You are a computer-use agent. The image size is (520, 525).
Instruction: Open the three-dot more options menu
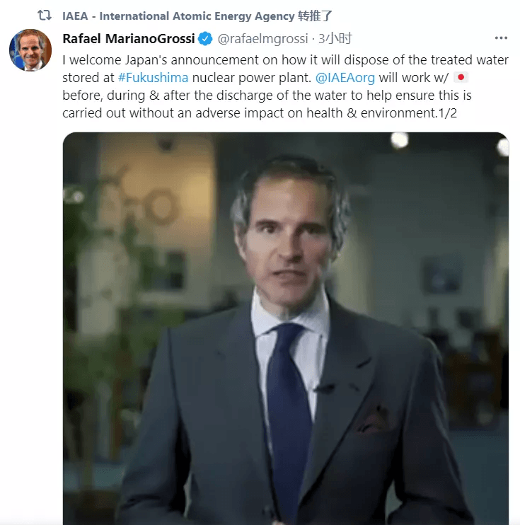pyautogui.click(x=501, y=38)
